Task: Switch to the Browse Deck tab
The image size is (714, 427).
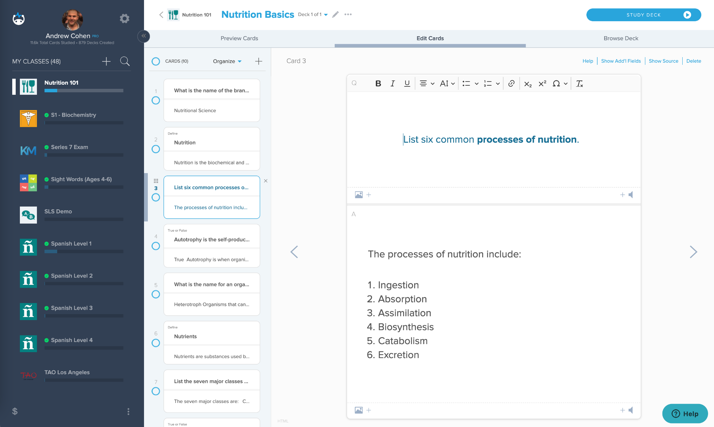Action: [x=620, y=38]
